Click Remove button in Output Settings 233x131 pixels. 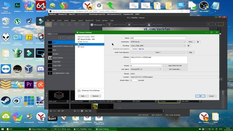95,96
